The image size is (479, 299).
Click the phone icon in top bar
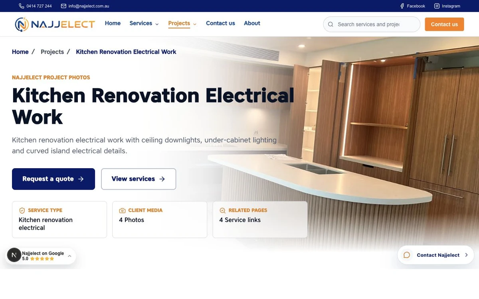point(22,6)
